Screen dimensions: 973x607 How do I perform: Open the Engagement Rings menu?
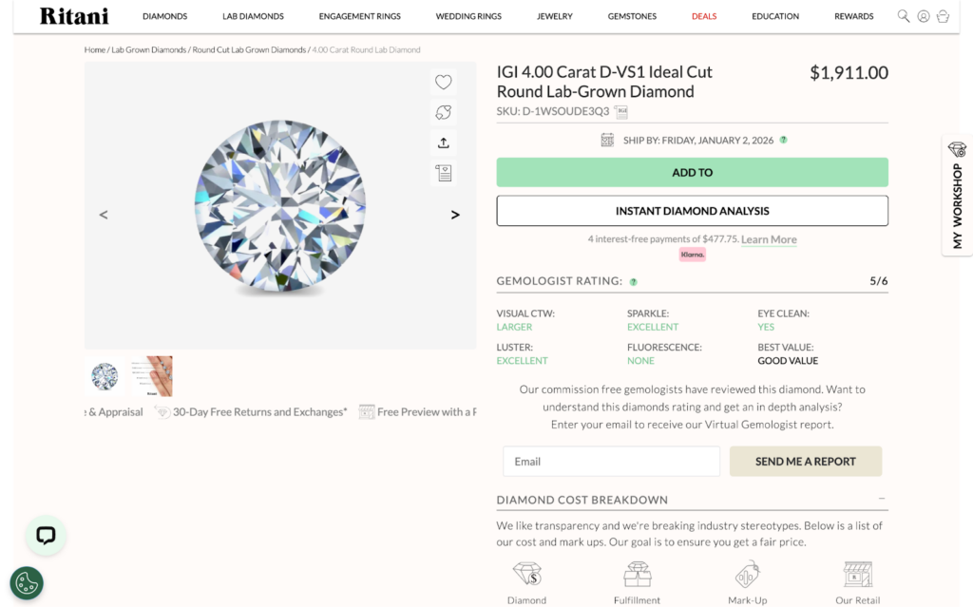tap(359, 16)
